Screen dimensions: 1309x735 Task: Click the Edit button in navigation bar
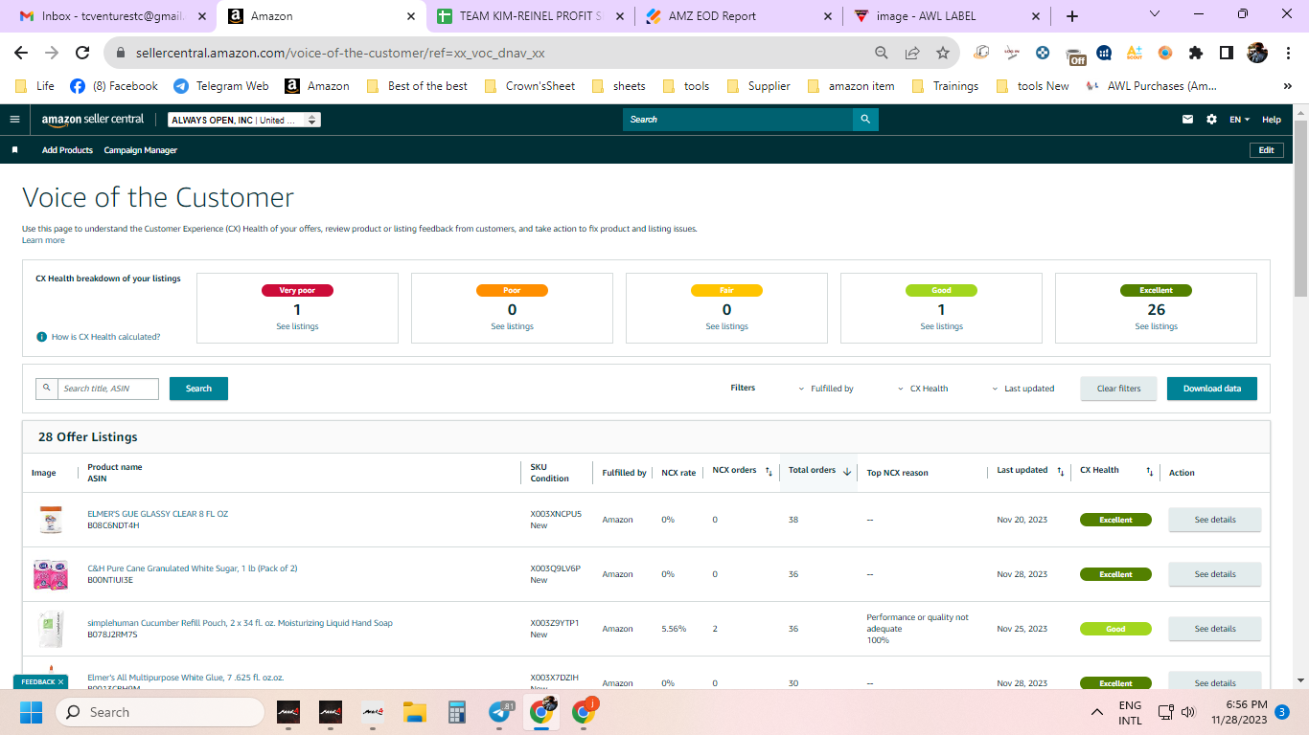click(1266, 150)
